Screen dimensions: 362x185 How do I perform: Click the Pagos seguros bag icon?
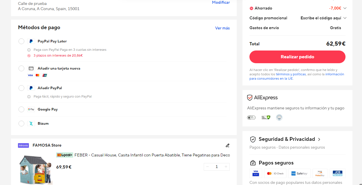[x=253, y=163]
